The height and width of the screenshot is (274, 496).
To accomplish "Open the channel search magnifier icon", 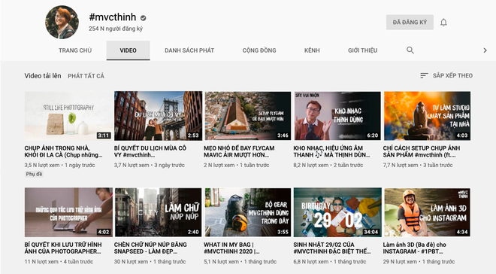I will click(410, 50).
